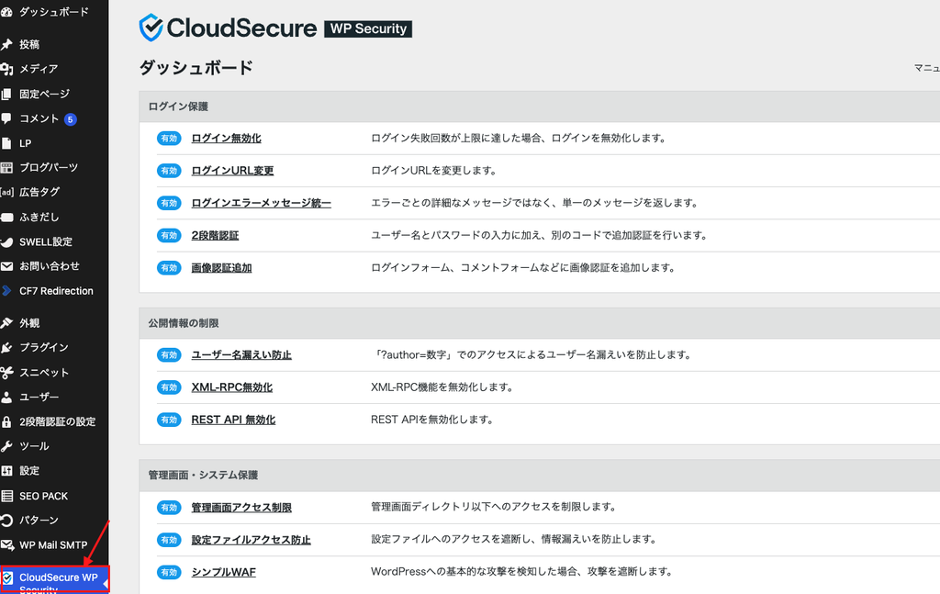Click the balloon icon beside ふきだし
Viewport: 940px width, 594px height.
point(6,217)
